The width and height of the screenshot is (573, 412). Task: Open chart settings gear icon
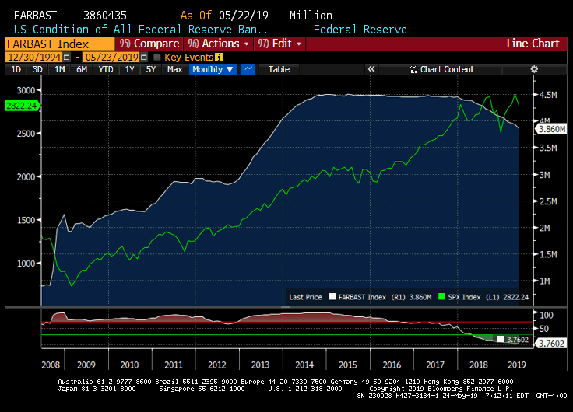[534, 69]
